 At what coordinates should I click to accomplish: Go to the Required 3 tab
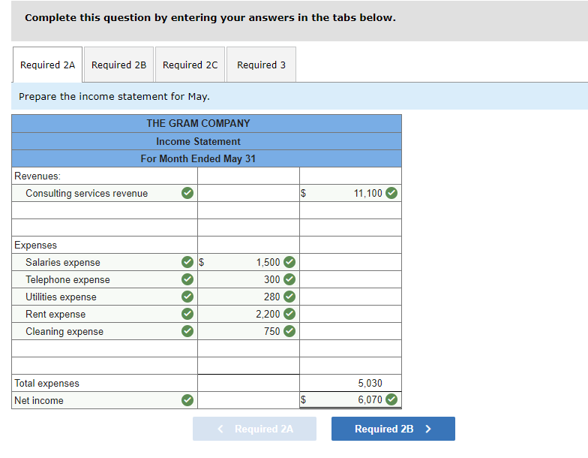tap(261, 65)
